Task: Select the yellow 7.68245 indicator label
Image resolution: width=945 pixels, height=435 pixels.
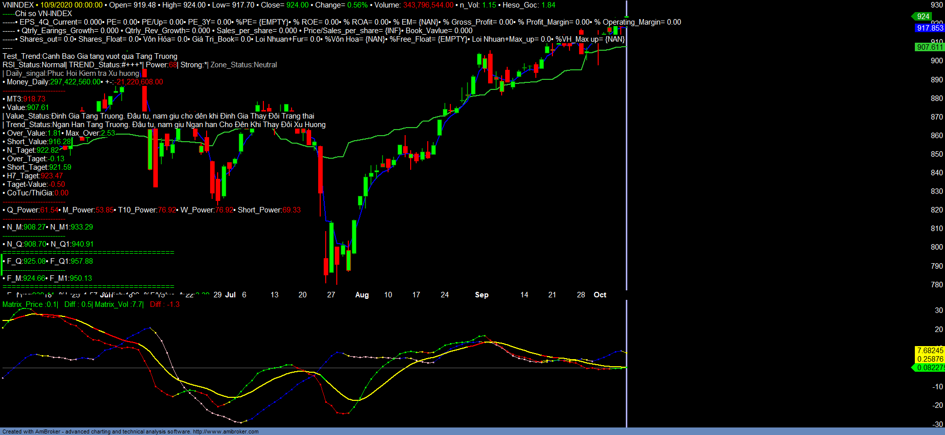Action: [929, 351]
